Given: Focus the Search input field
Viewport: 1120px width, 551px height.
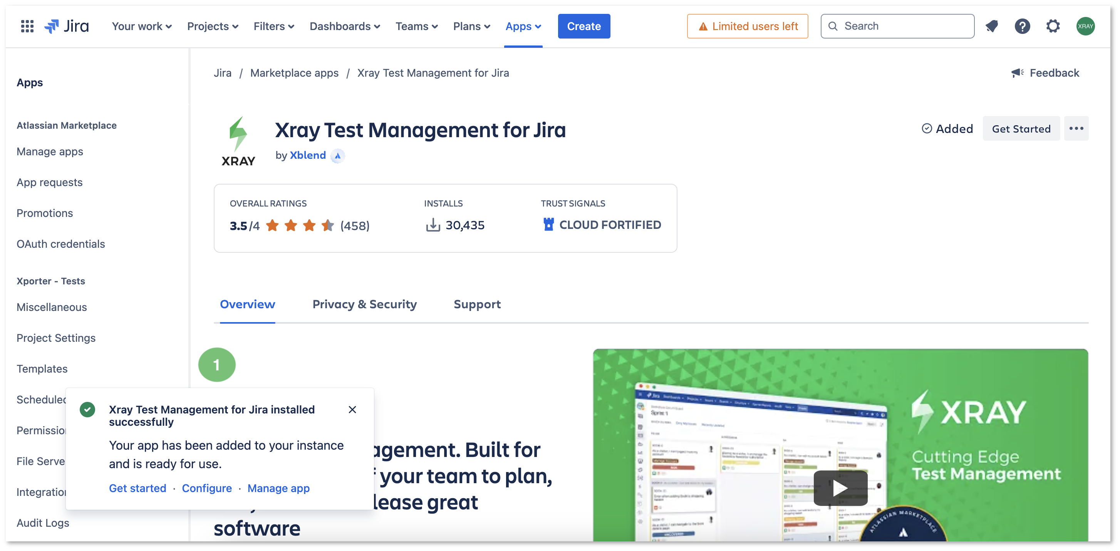Looking at the screenshot, I should pos(897,26).
